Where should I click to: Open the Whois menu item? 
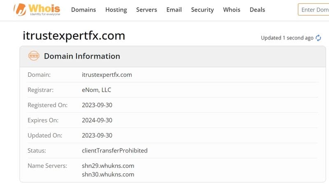232,9
